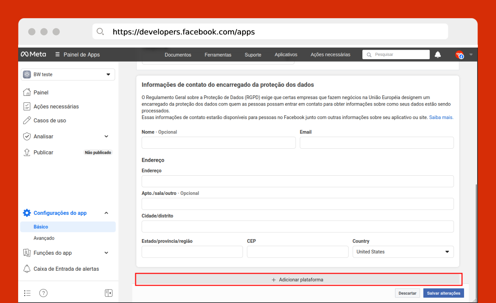Follow the Saiba mais link

(441, 118)
